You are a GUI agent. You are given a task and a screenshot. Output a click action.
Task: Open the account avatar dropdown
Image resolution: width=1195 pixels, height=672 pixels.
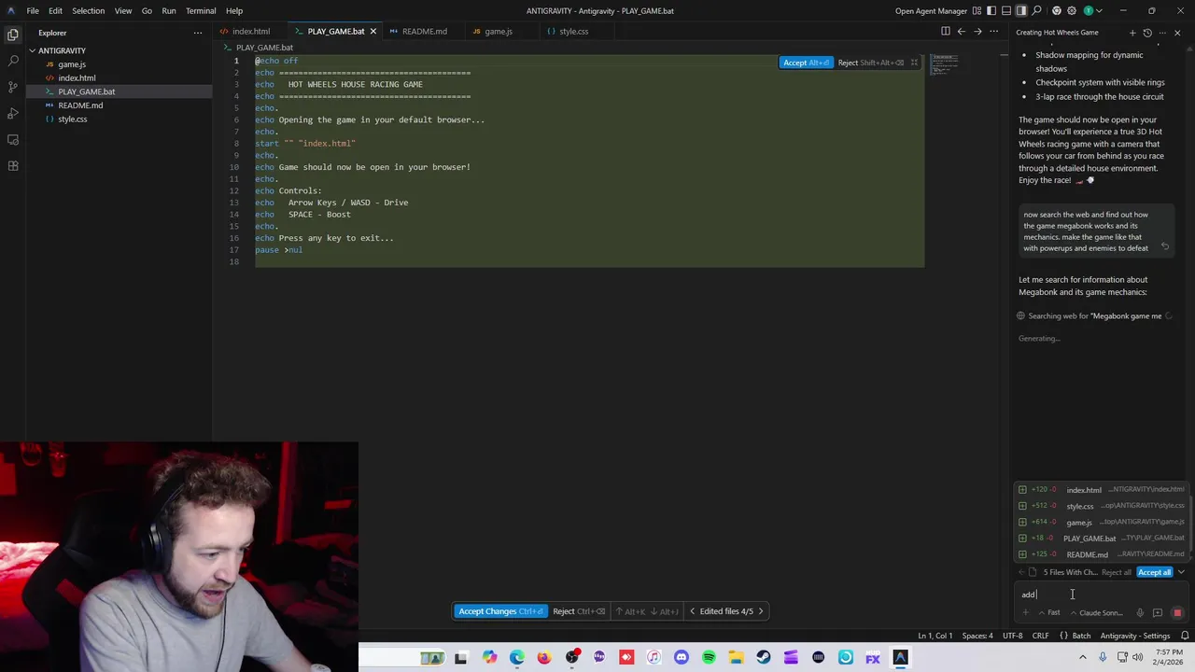click(x=1091, y=10)
